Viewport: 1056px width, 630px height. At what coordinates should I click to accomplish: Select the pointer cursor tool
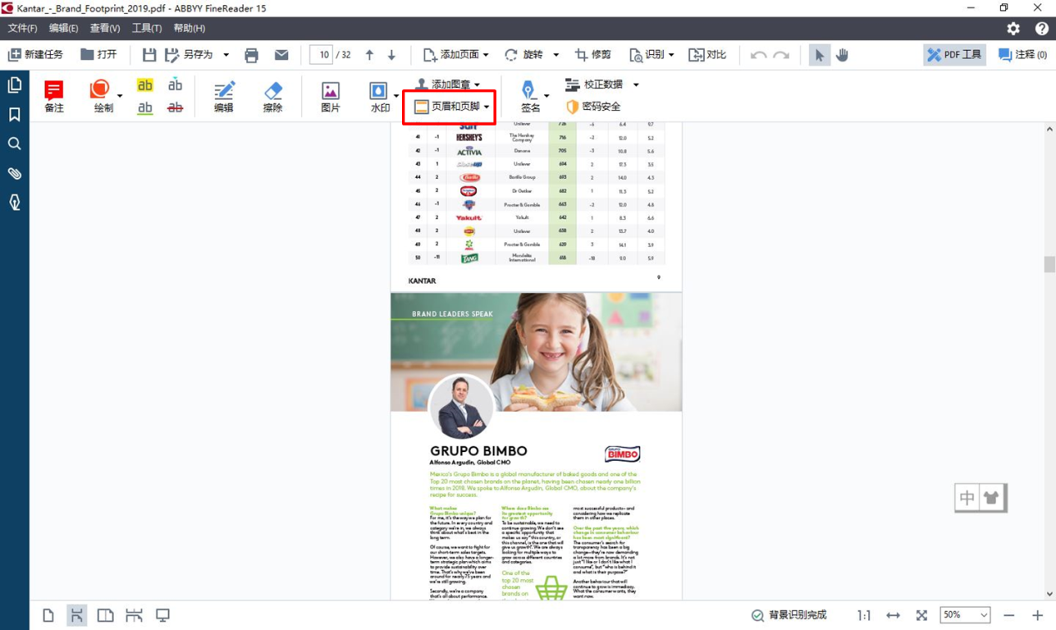[820, 55]
